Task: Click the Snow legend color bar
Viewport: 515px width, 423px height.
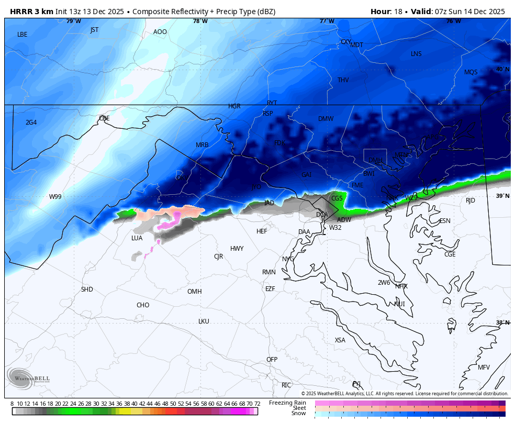Action: point(410,414)
